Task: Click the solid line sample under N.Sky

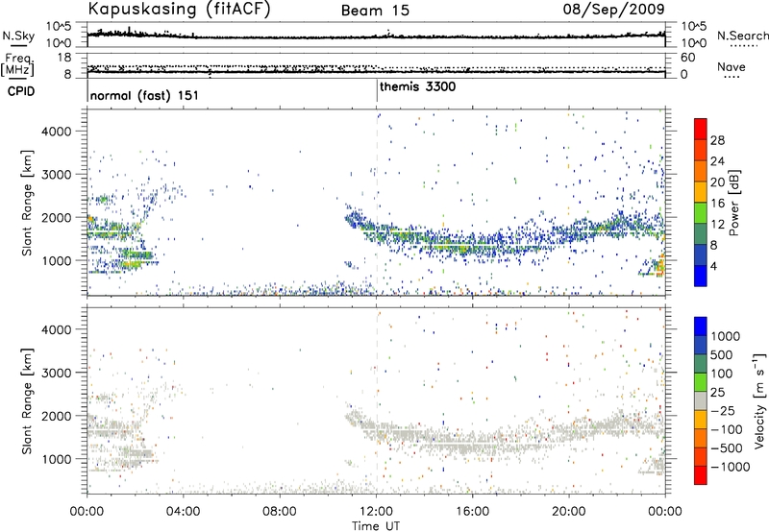Action: (18, 46)
